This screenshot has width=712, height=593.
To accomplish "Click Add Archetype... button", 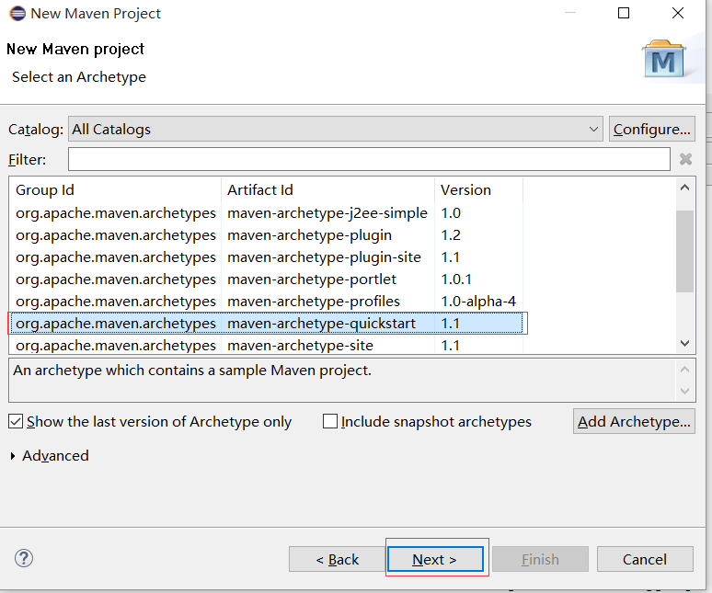I will (x=634, y=421).
